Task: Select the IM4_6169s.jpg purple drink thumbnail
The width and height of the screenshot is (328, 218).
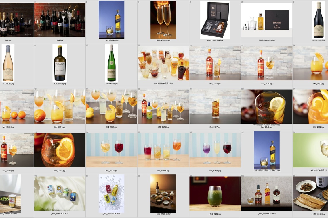Action: 215,150
